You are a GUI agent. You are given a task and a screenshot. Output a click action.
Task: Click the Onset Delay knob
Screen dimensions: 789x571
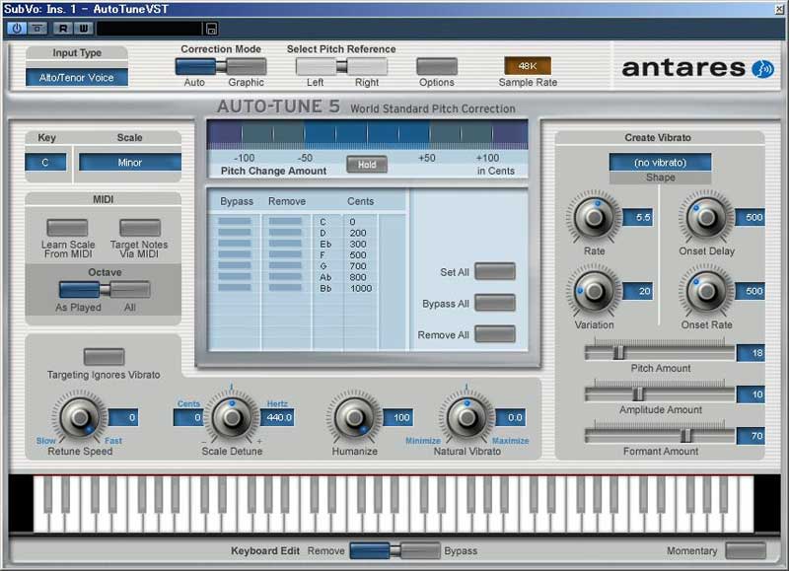(x=706, y=217)
